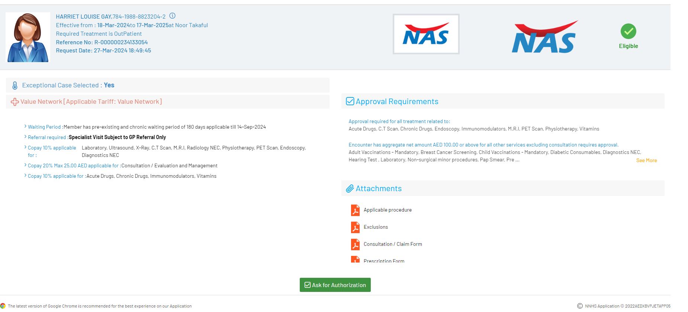Open the PDF icon for Exclusions
This screenshot has width=688, height=312.
coord(355,227)
